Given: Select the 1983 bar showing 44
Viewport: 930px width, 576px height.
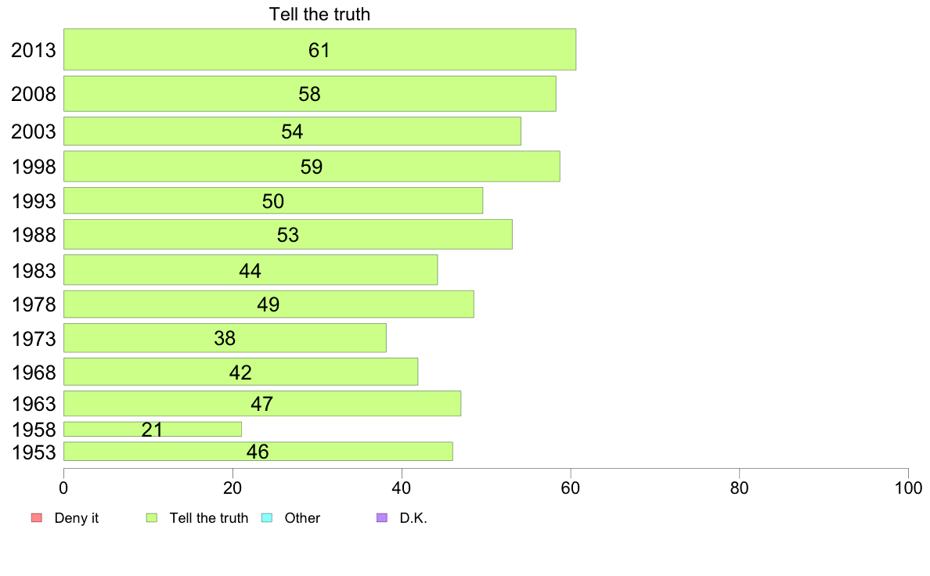Looking at the screenshot, I should pyautogui.click(x=251, y=270).
